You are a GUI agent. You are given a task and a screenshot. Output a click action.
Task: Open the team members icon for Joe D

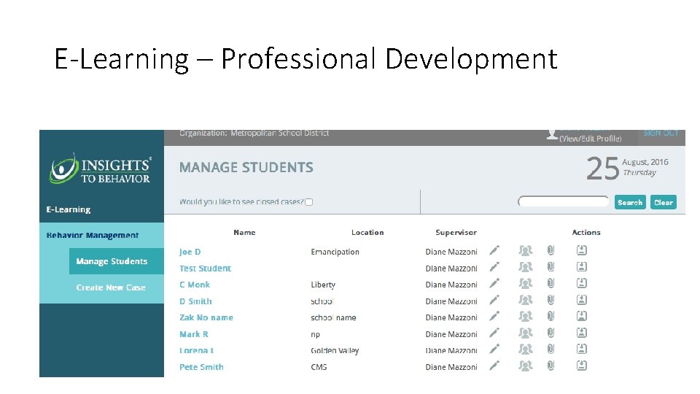526,250
